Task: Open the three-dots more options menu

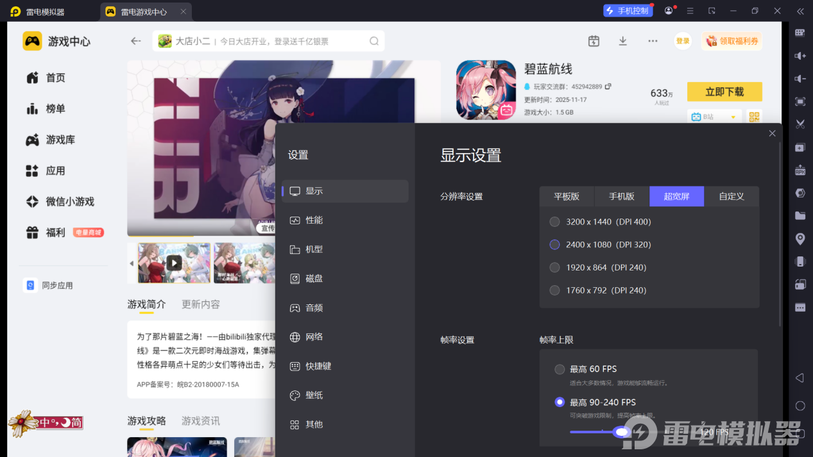Action: pos(653,41)
